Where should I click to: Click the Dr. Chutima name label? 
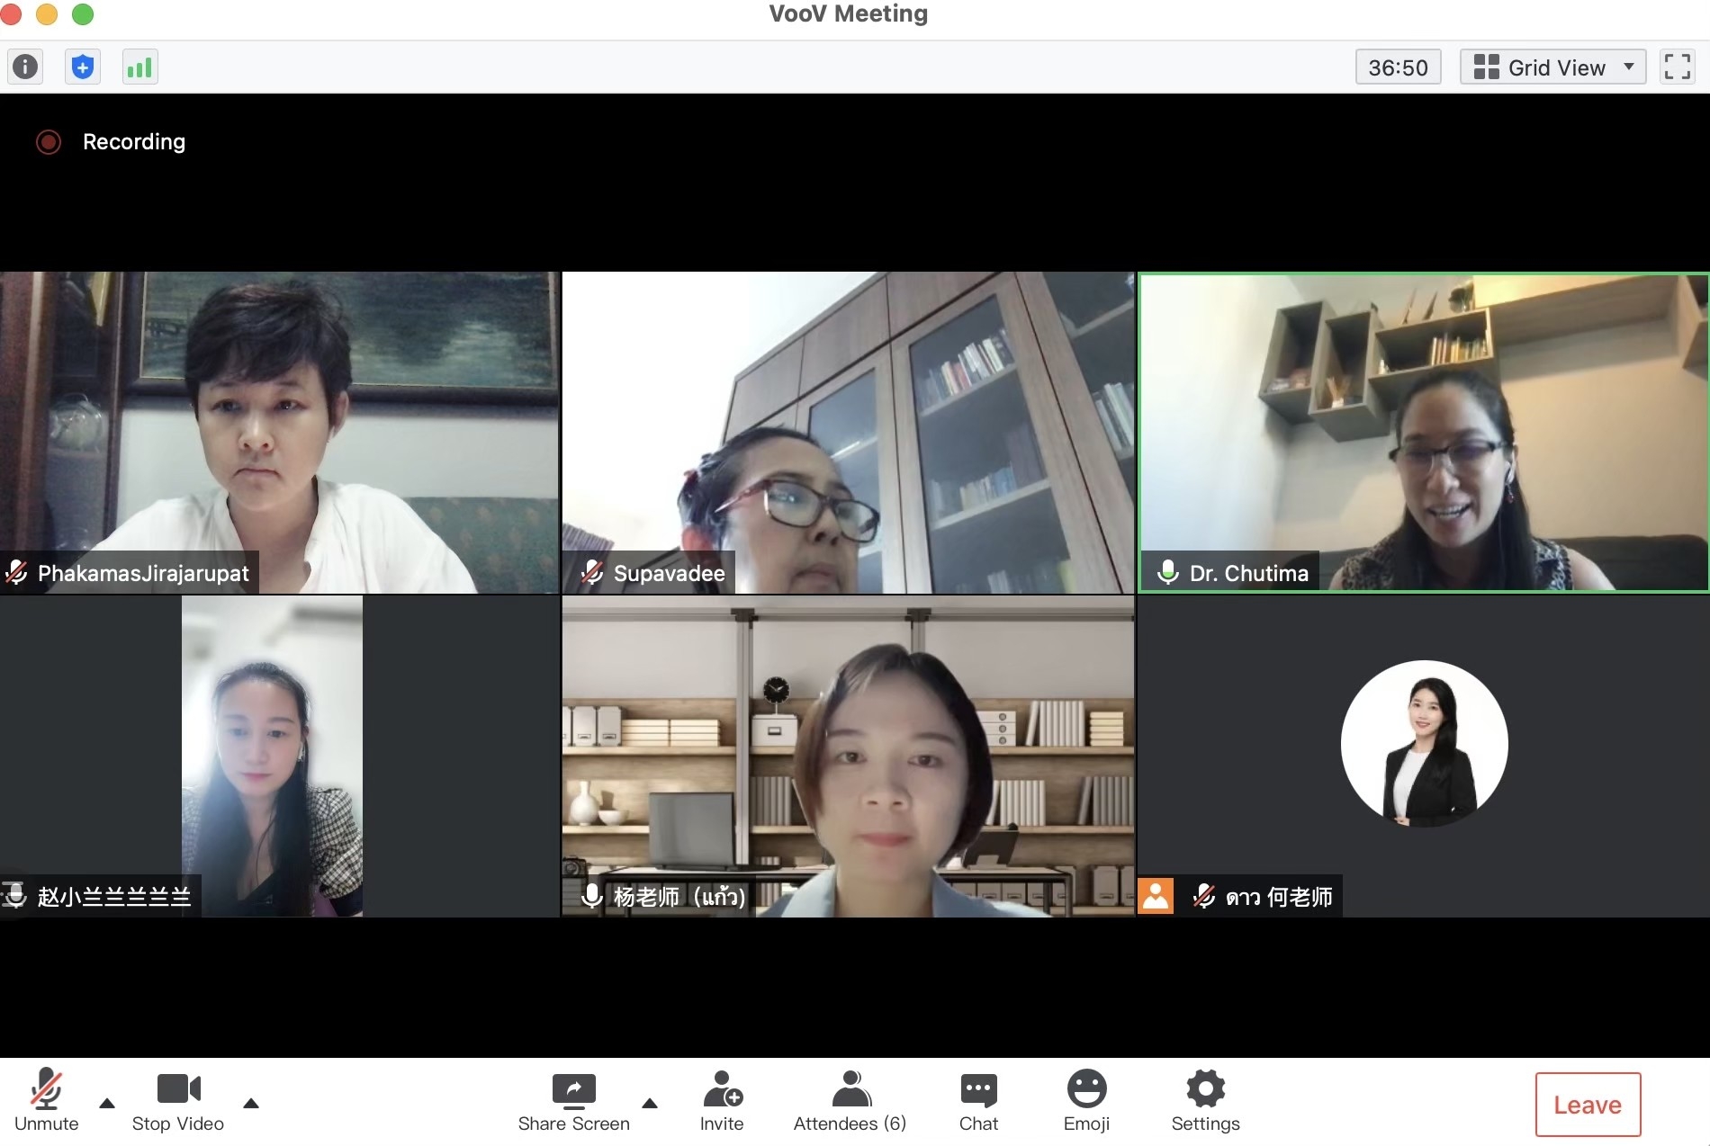(1248, 573)
